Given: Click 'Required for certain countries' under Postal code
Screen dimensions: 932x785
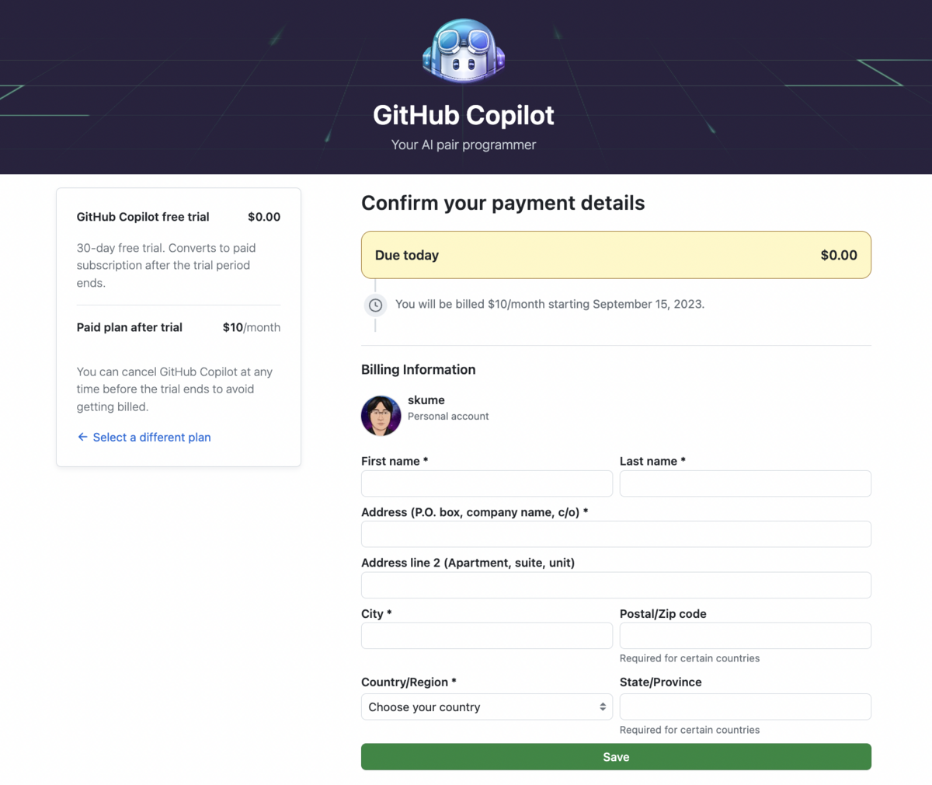Looking at the screenshot, I should pyautogui.click(x=690, y=658).
